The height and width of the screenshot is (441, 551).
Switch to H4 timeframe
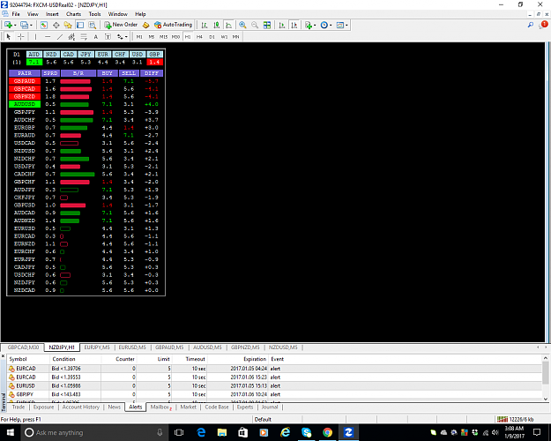[x=199, y=36]
